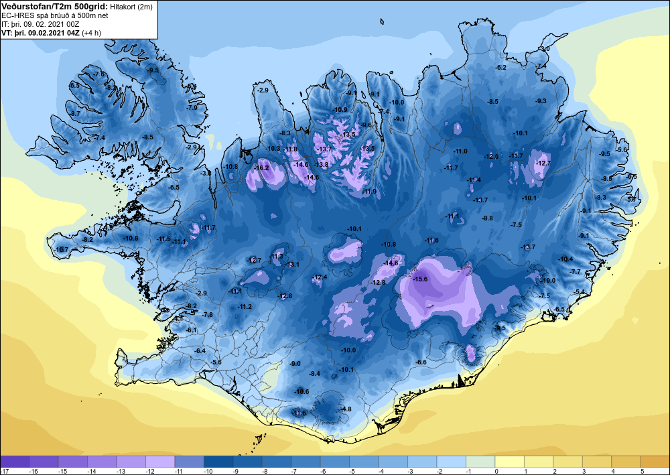Click the -11.4 temperature label
670x475 pixels.
[474, 180]
